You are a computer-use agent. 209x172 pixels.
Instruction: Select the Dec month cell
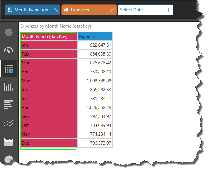point(48,143)
